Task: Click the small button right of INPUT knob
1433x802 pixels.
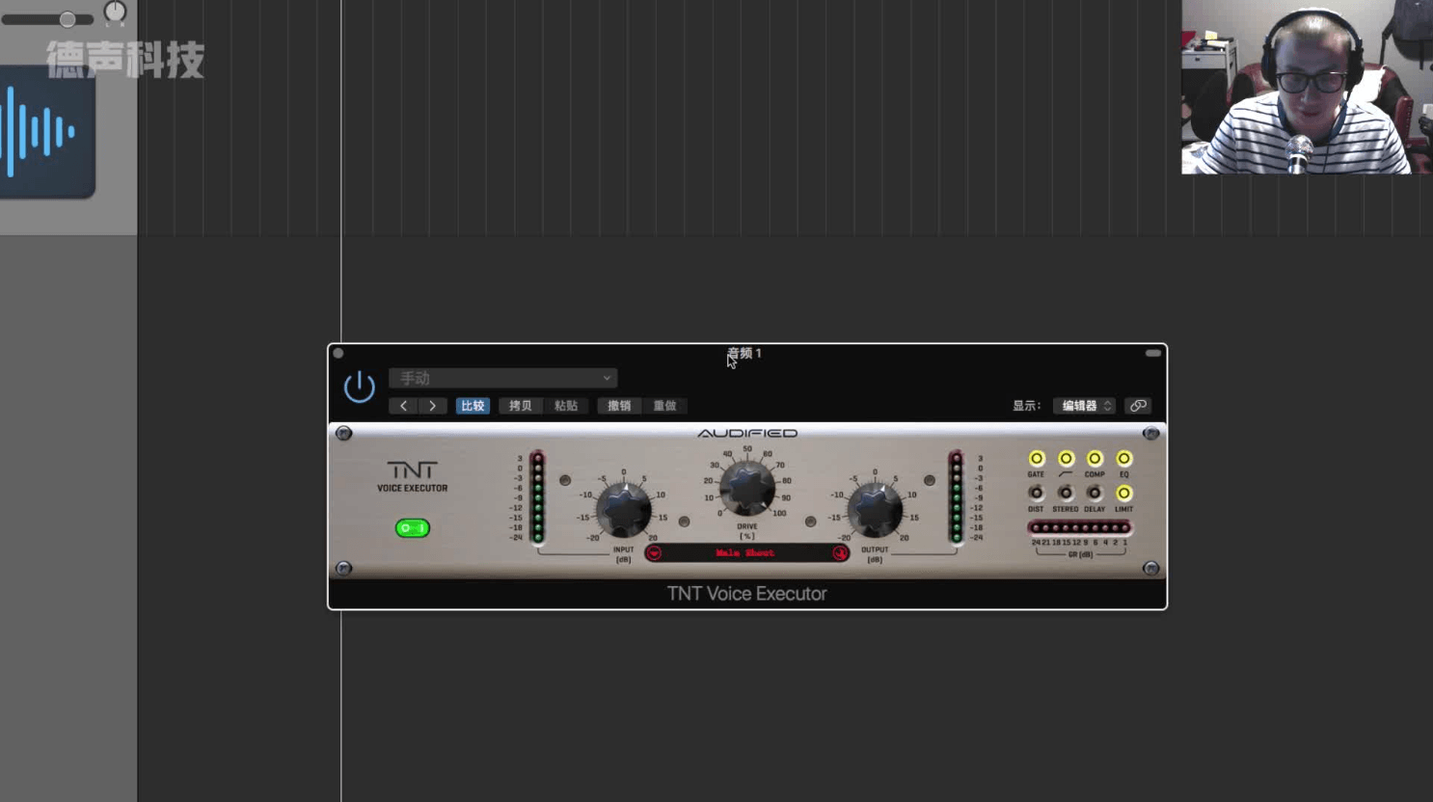Action: click(684, 521)
